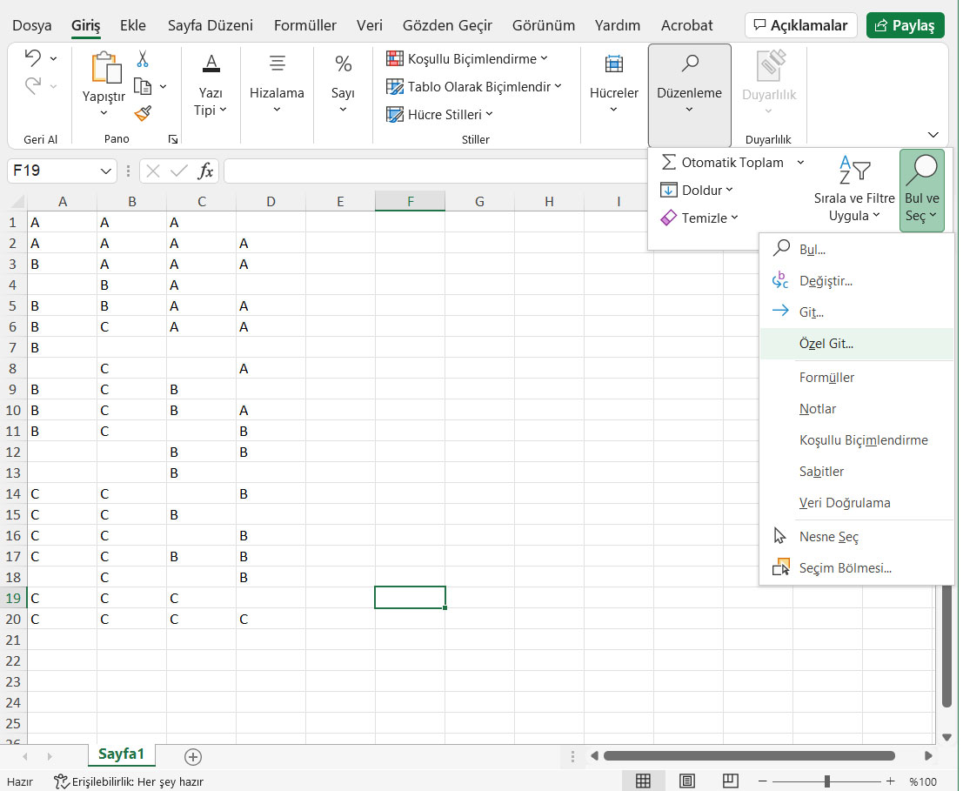Viewport: 963px width, 791px height.
Task: Choose Nesne Seç from the menu
Action: point(856,537)
